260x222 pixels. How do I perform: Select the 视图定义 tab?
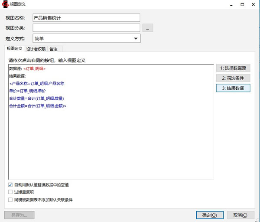point(14,49)
